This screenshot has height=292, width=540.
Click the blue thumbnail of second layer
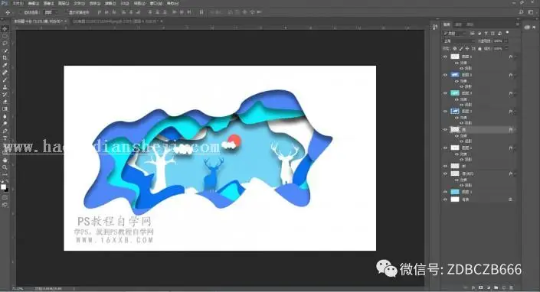(455, 75)
